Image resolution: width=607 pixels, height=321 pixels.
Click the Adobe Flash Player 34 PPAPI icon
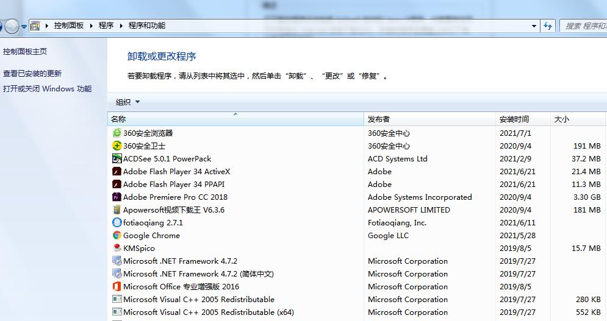[x=117, y=184]
